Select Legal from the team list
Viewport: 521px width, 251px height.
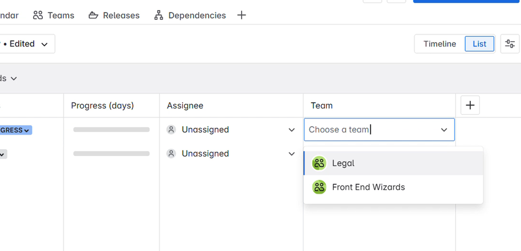[x=343, y=163]
